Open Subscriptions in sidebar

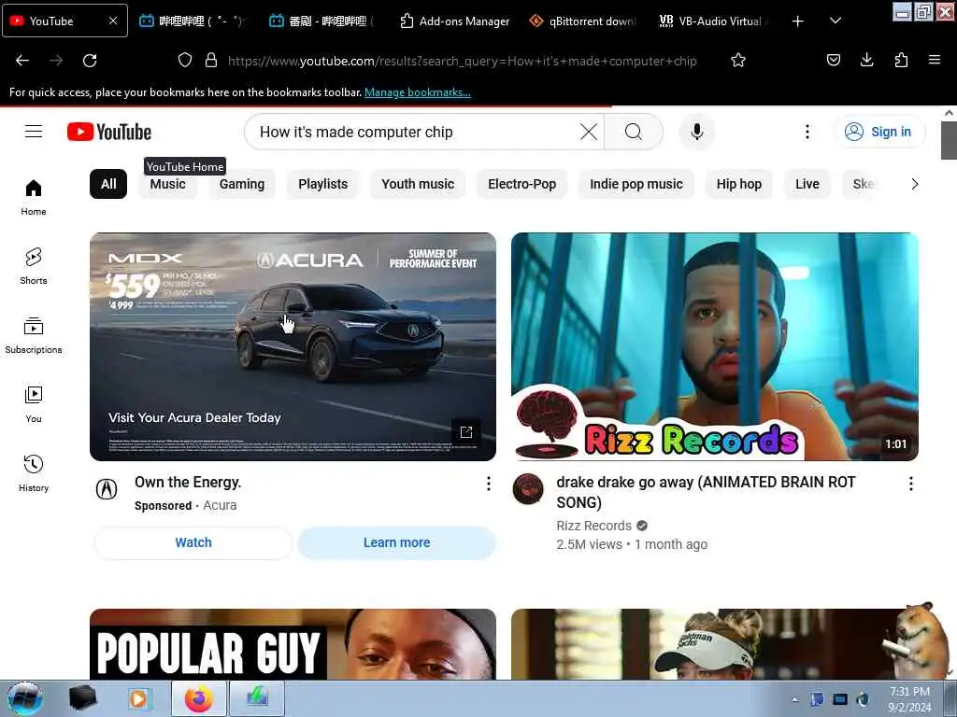pos(34,335)
